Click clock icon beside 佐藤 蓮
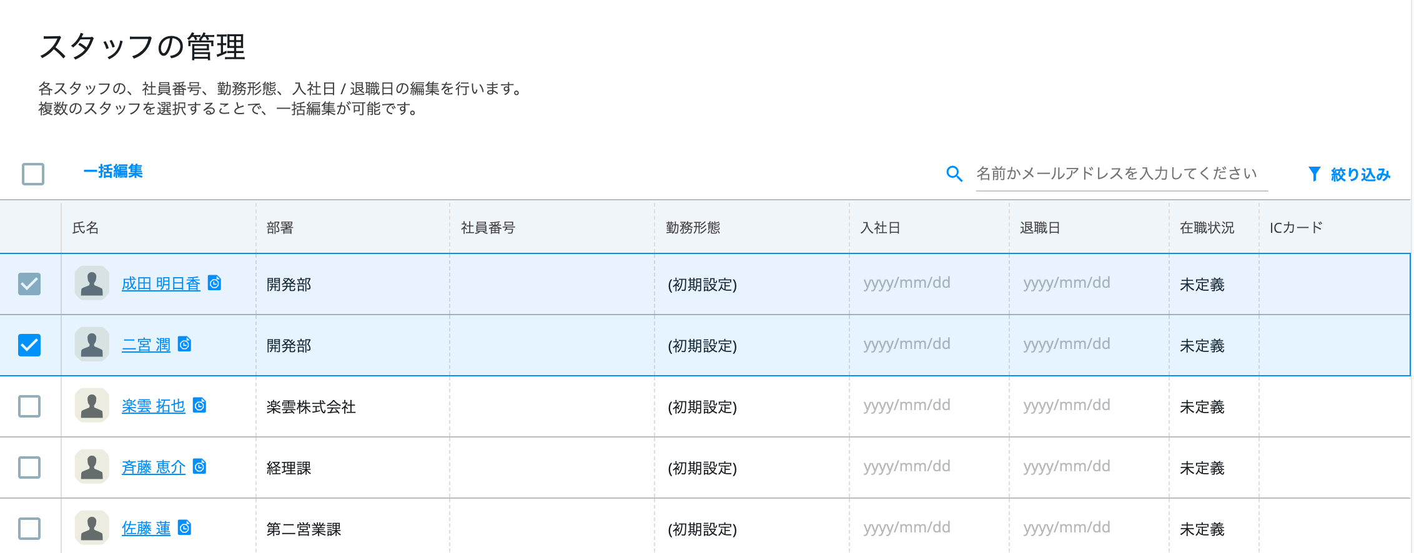 tap(184, 528)
